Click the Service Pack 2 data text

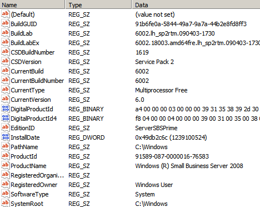tap(154, 62)
